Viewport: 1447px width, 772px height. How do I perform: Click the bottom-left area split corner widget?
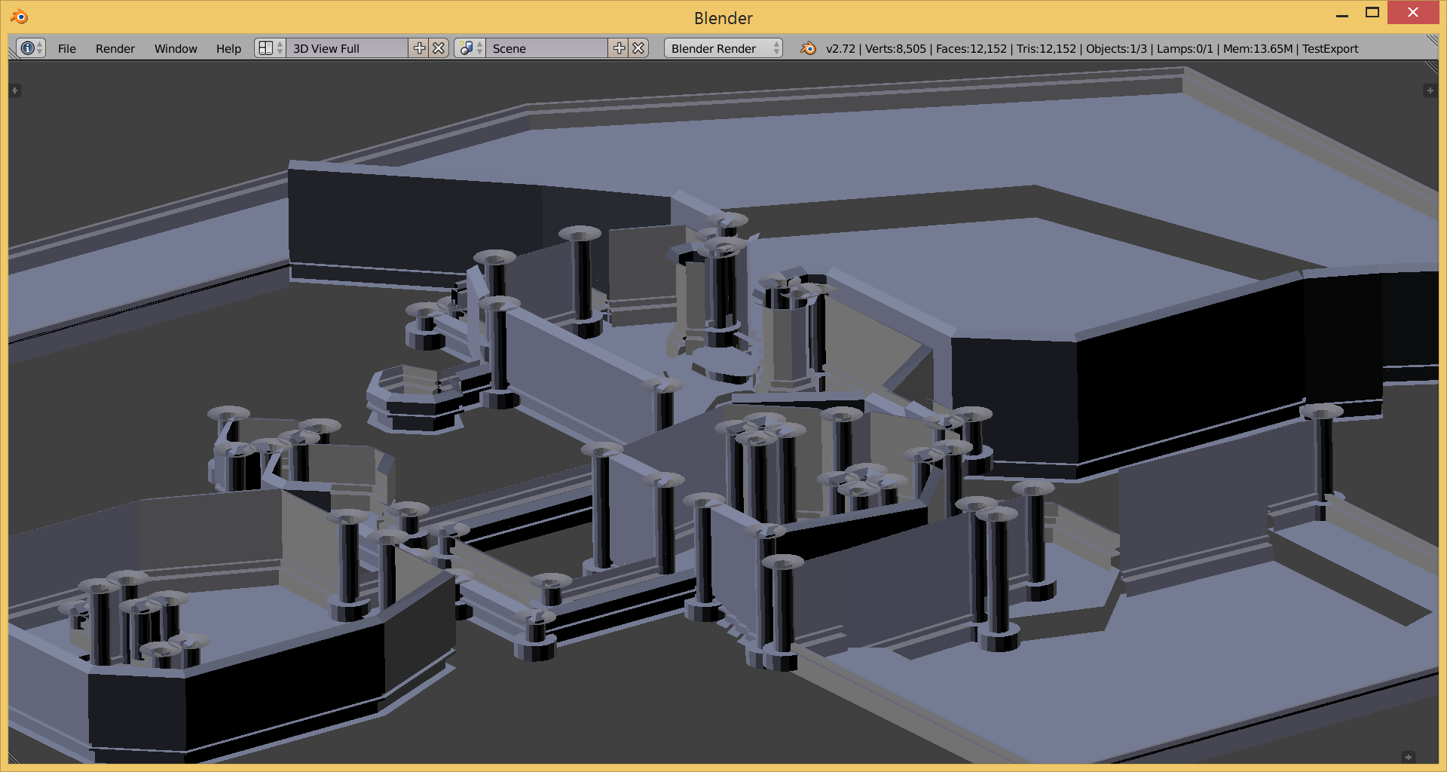pos(14,758)
